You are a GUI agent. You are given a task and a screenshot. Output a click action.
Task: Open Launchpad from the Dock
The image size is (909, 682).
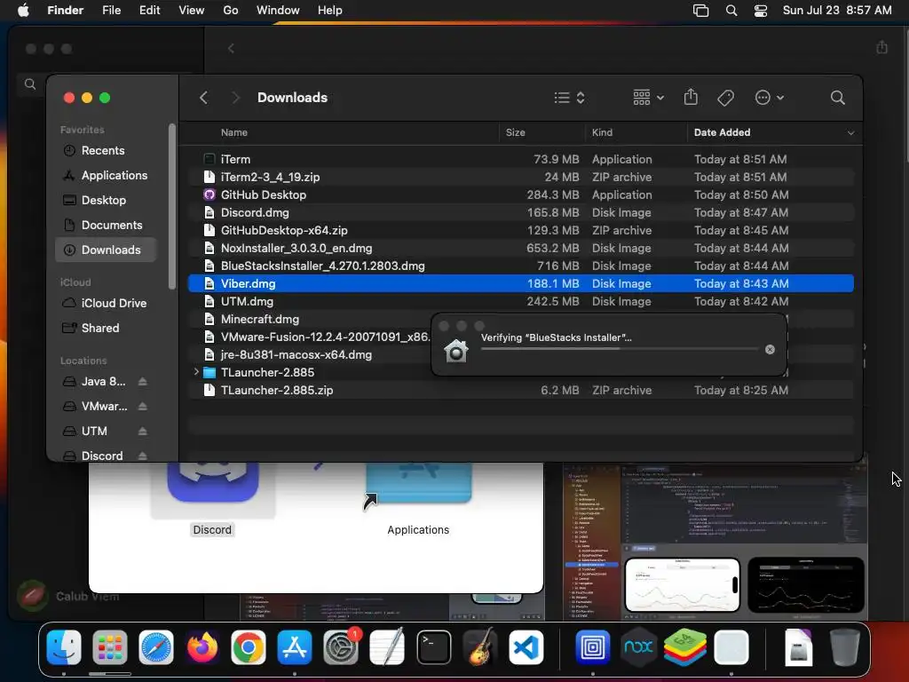[x=109, y=647]
